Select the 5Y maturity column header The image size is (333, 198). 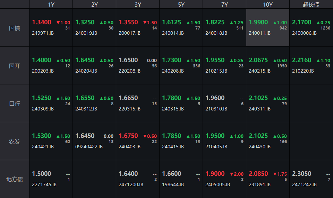[181, 5]
